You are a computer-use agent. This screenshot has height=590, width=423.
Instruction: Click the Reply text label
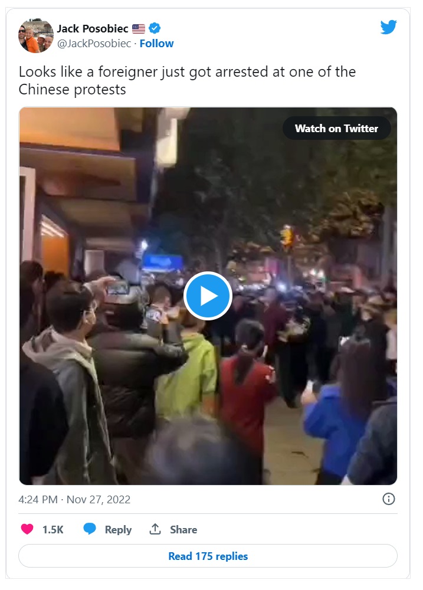click(118, 529)
